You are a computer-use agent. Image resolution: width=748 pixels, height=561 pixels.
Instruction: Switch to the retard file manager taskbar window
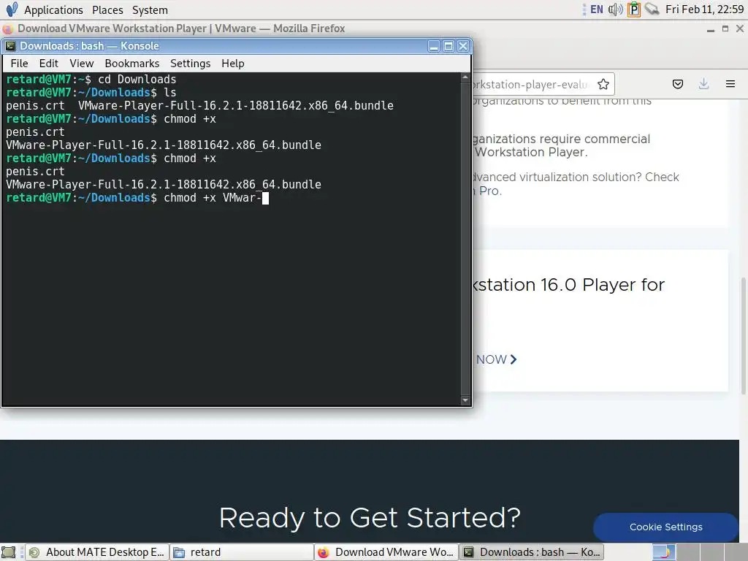coord(241,552)
